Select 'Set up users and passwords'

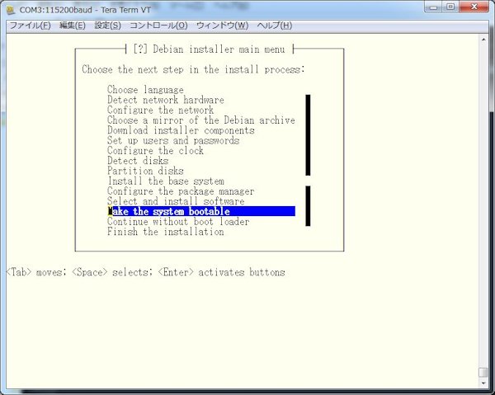(173, 140)
